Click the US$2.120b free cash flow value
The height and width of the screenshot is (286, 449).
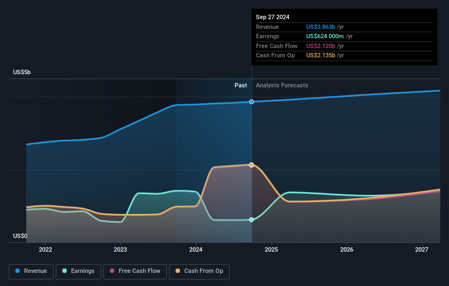click(320, 46)
